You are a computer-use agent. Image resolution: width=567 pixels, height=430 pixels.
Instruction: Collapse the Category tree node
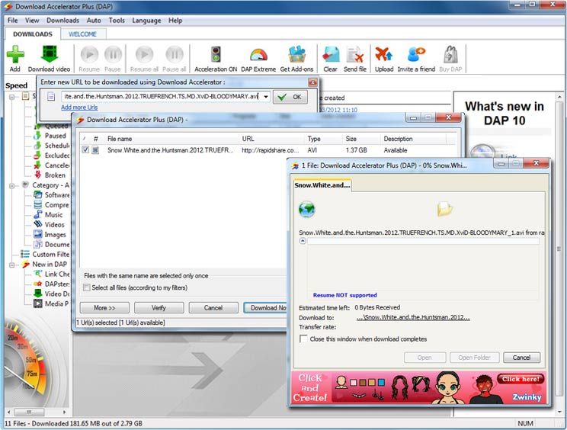click(12, 185)
